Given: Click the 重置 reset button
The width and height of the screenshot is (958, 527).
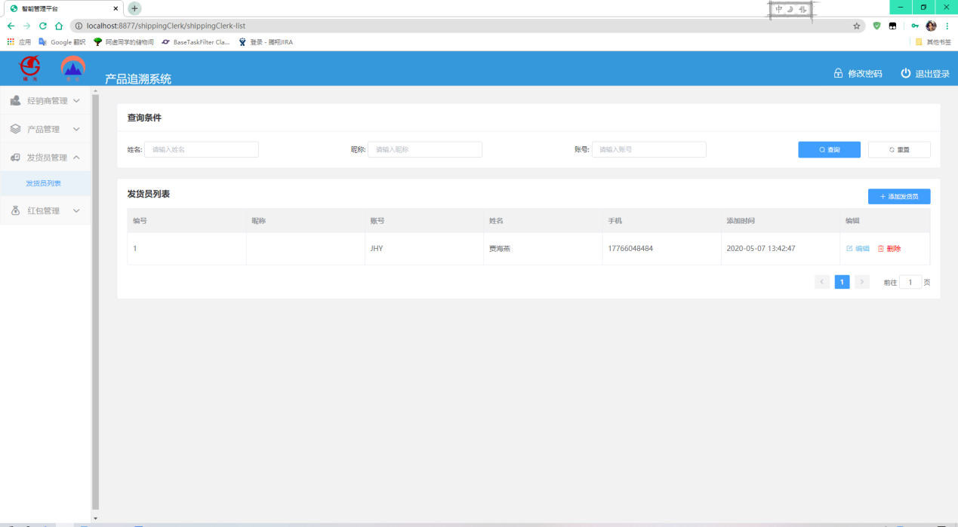Looking at the screenshot, I should click(898, 150).
